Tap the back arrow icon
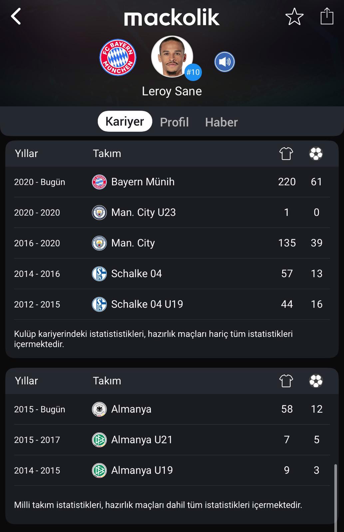 click(16, 16)
